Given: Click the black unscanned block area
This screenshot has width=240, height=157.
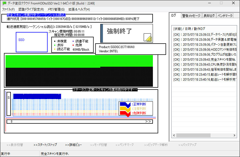Looking at the screenshot, I should (79, 77).
